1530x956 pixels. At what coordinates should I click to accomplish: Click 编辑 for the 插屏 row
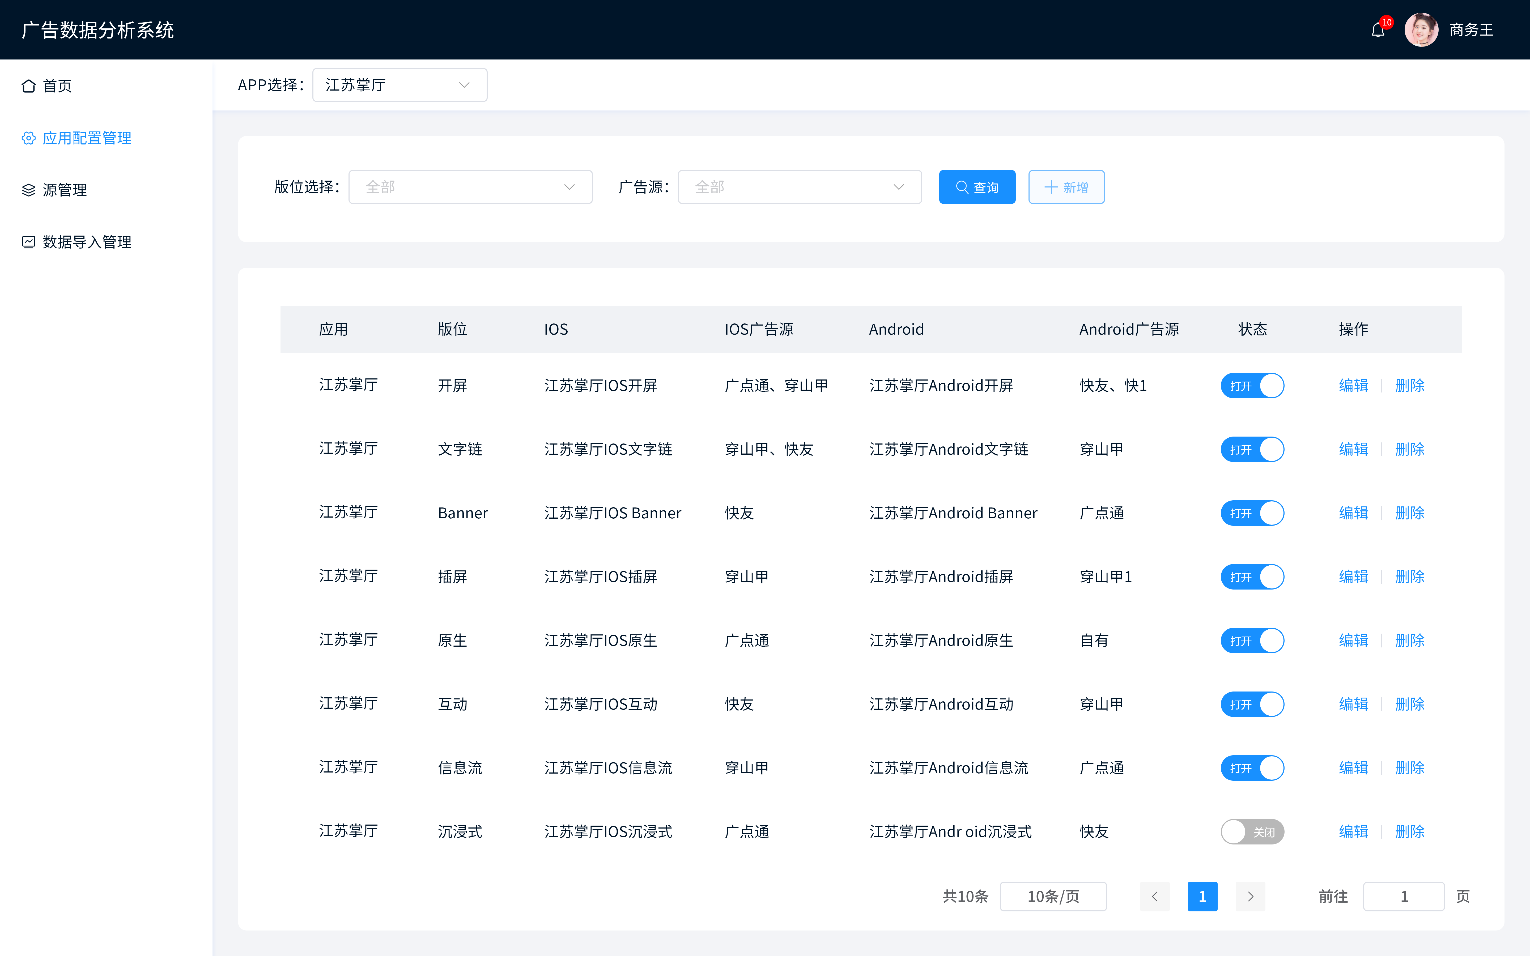coord(1354,577)
